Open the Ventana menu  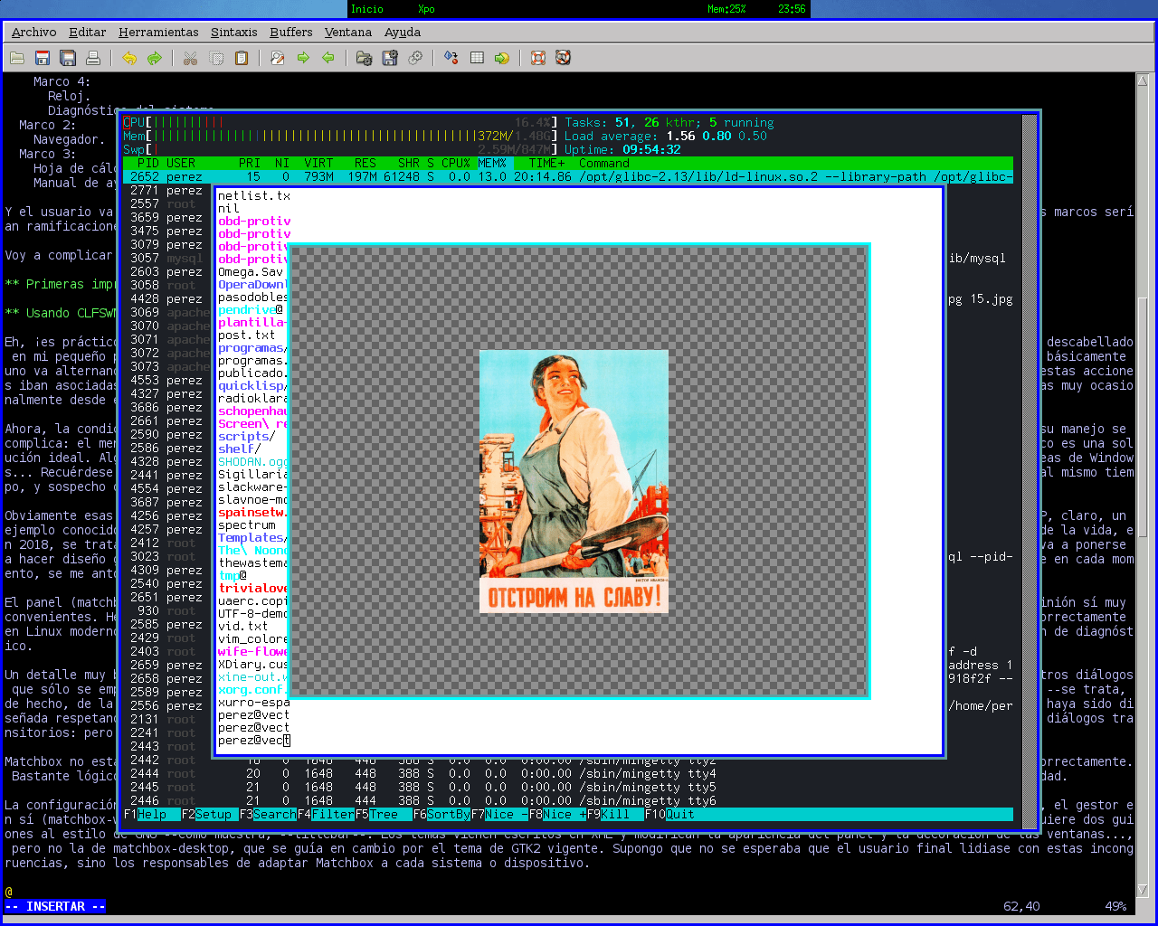[x=348, y=32]
